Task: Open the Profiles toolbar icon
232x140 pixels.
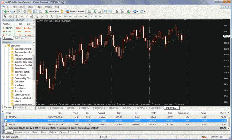Action: pos(12,12)
